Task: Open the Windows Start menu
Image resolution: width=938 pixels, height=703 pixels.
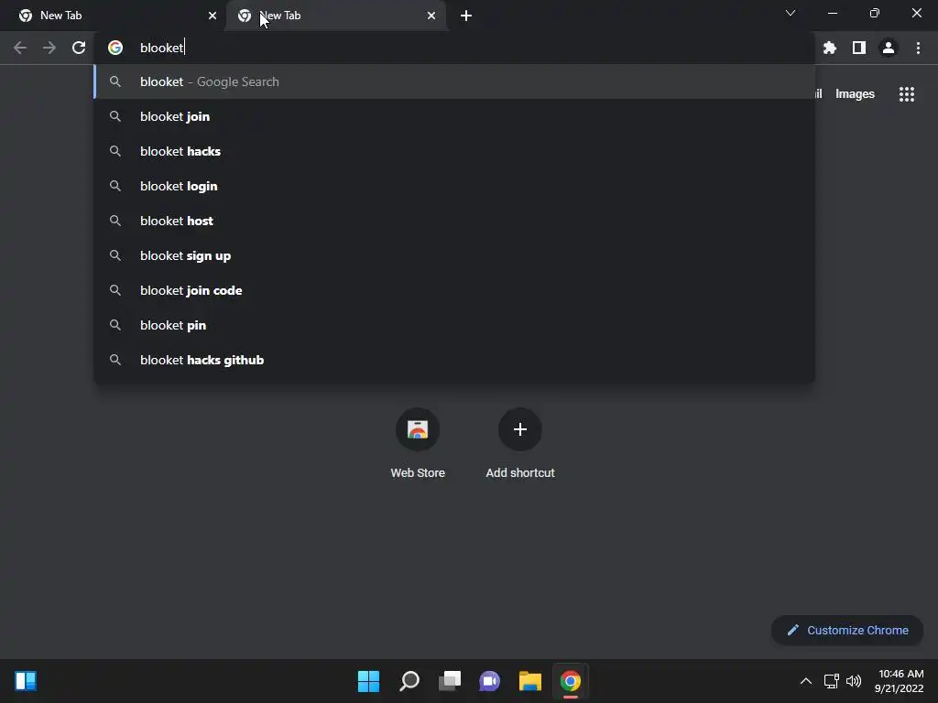Action: 368,681
